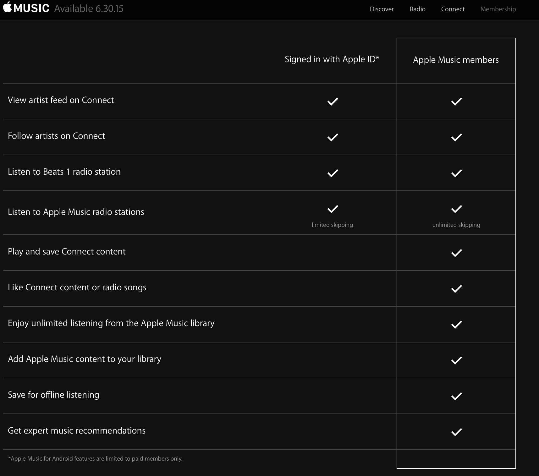Screen dimensions: 539x476
Task: Click checkmark above unlimited skipping label
Action: 456,209
